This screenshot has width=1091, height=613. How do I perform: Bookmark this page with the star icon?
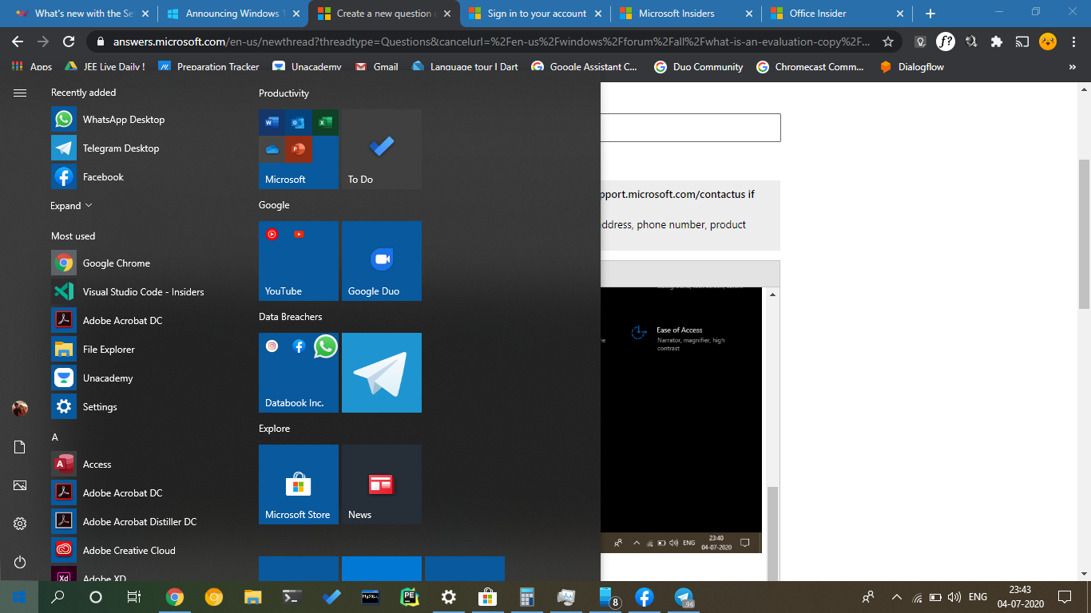(888, 42)
